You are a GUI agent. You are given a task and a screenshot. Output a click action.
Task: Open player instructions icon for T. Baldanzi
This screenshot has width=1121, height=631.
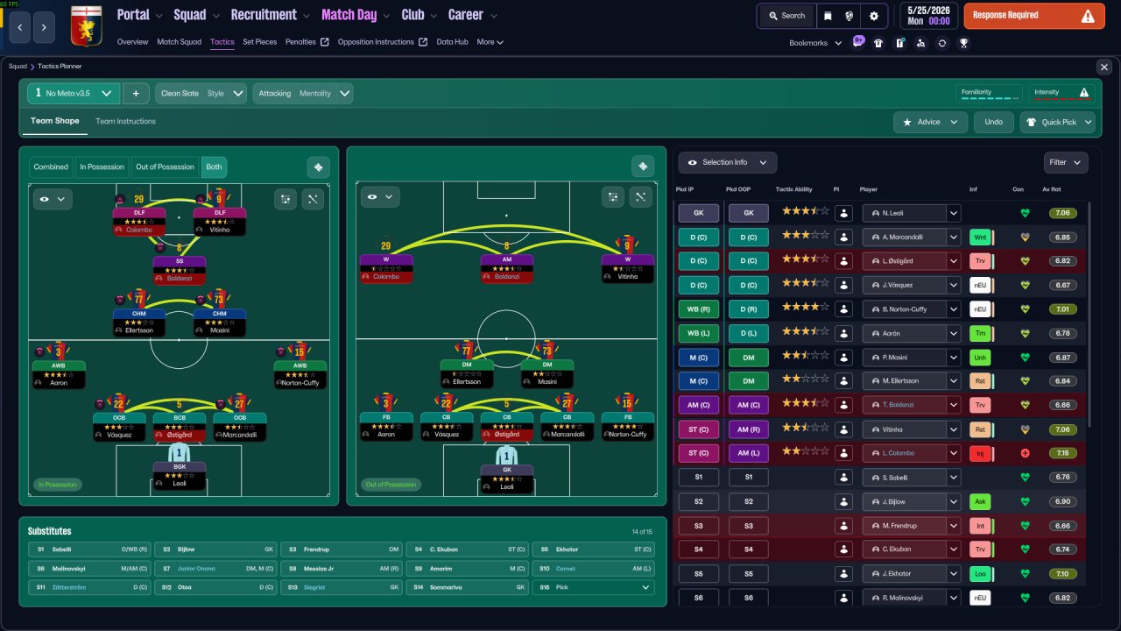pyautogui.click(x=843, y=405)
